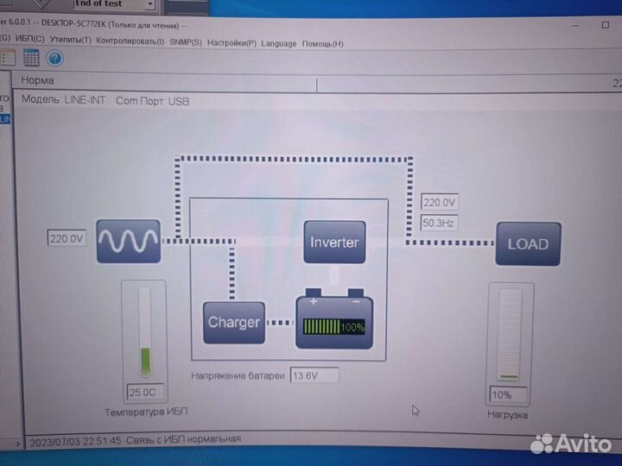Viewport: 622px width, 466px height.
Task: Select the Inverter block in diagram
Action: [333, 242]
